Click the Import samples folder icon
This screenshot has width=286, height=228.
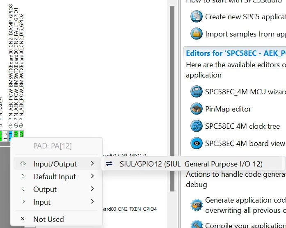click(197, 34)
